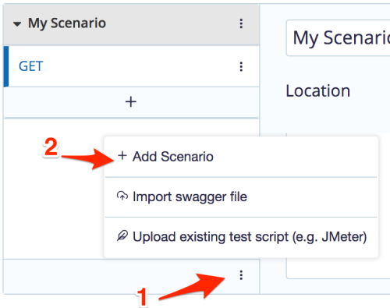Choose Upload existing test script option
This screenshot has height=308, width=390.
pos(241,237)
